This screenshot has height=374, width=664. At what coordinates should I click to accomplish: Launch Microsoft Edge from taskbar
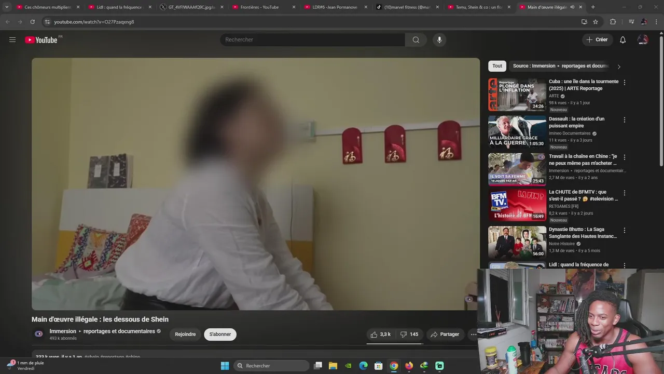363,366
